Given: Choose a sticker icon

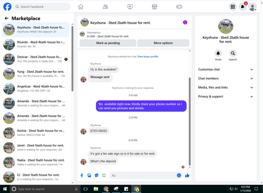Looking at the screenshot, I should pos(97,175).
